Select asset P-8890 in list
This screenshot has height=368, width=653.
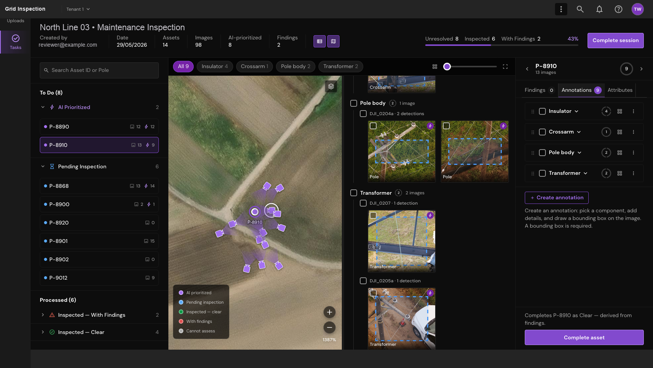[99, 127]
